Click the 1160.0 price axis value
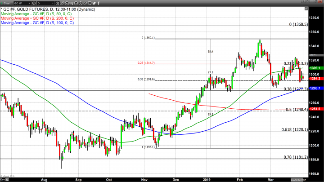The width and height of the screenshot is (324, 182). tap(314, 174)
